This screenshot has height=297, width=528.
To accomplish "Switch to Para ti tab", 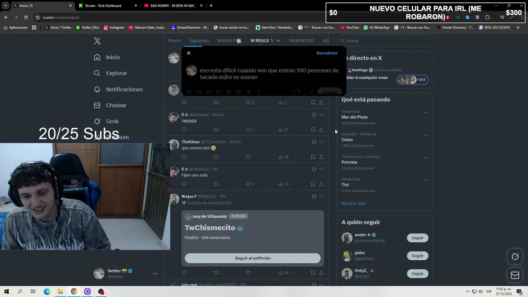I will point(174,40).
